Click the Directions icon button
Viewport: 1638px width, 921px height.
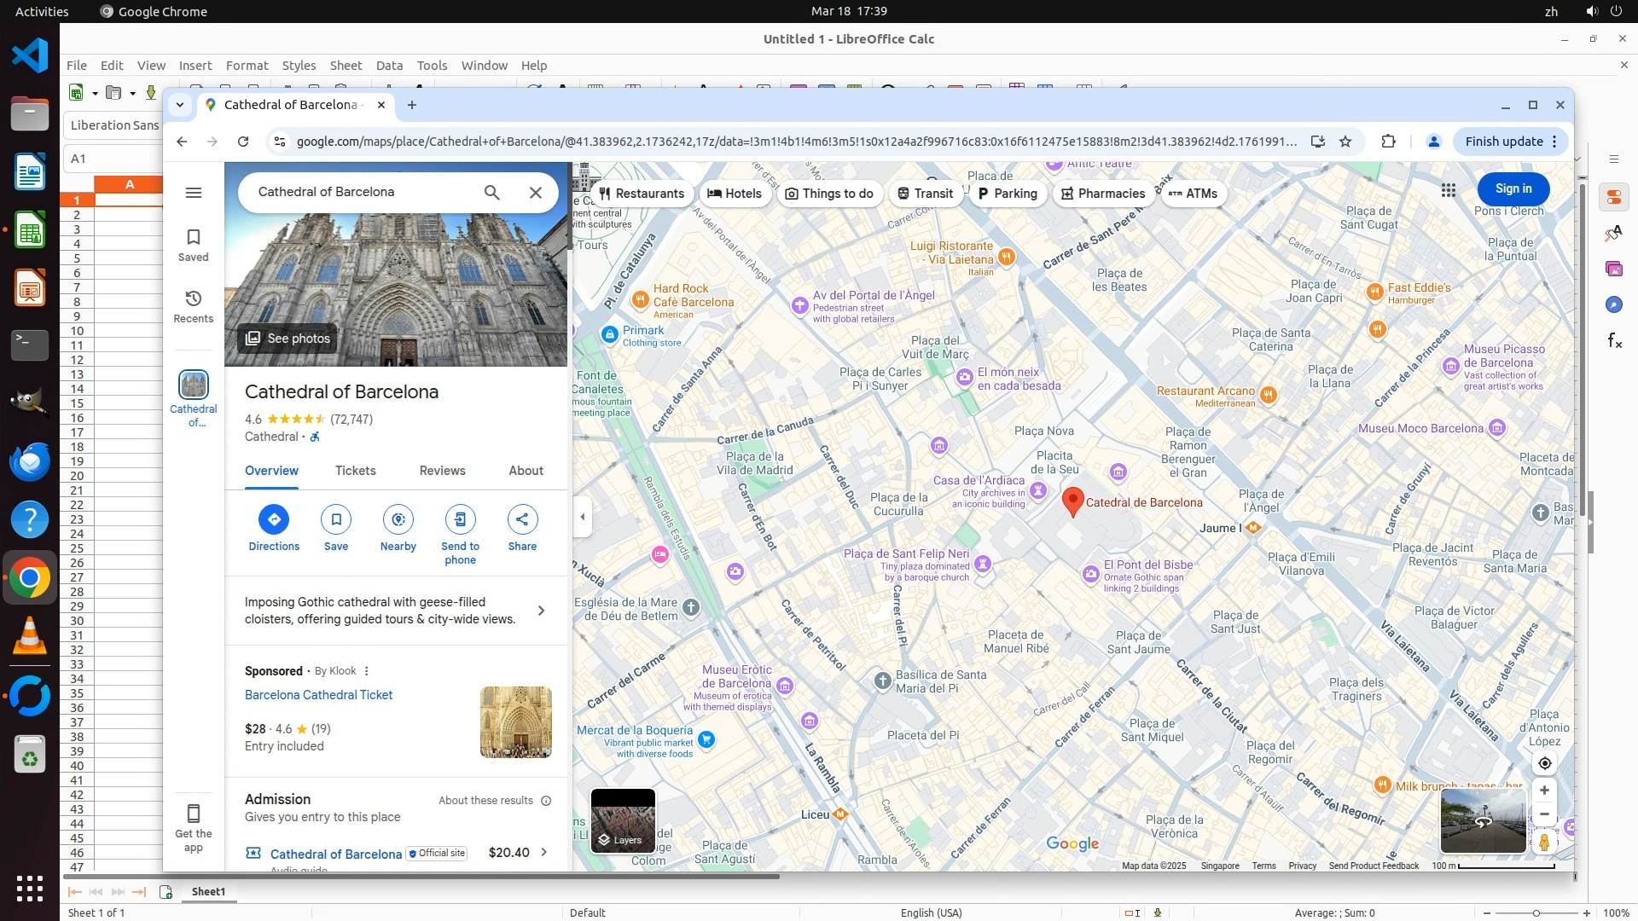click(274, 519)
